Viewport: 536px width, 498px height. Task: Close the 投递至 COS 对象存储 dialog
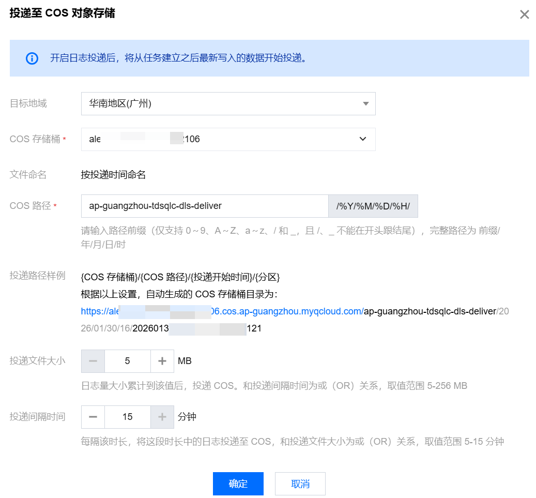[x=524, y=14]
